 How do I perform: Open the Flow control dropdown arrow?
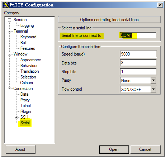153,89
